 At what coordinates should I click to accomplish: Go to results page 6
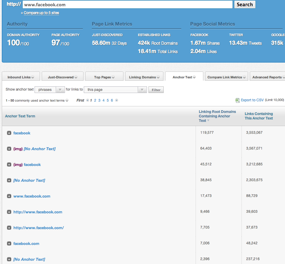(x=112, y=100)
